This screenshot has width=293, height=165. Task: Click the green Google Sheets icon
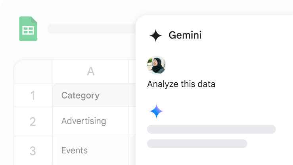(x=28, y=29)
